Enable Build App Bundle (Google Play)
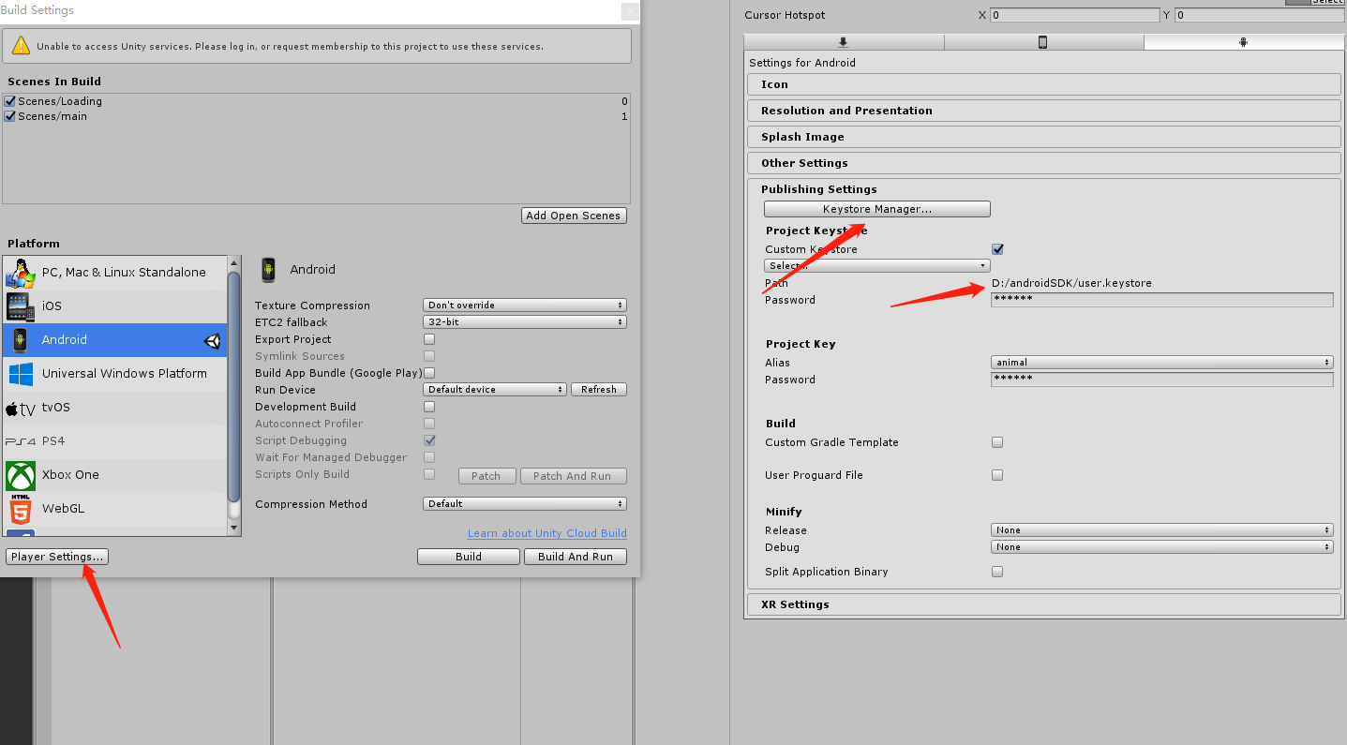The height and width of the screenshot is (745, 1347). [x=429, y=373]
